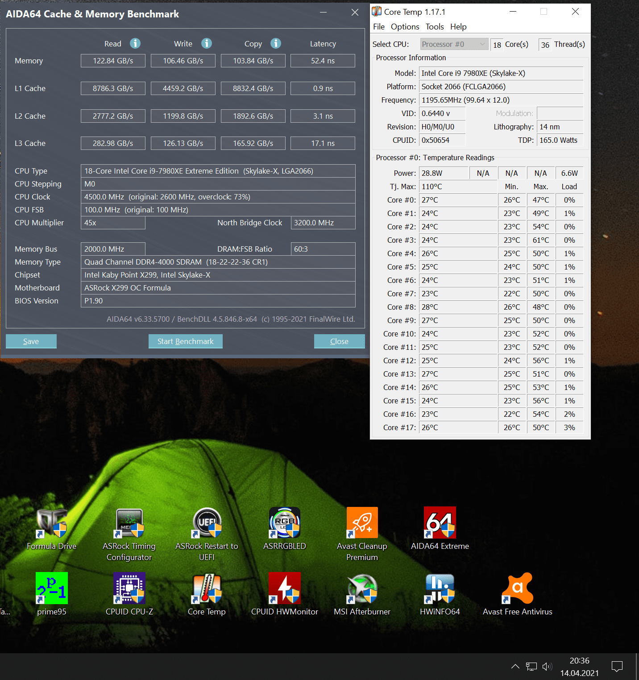Screen dimensions: 639x680
Task: Click the TDP 165.0 Watts value
Action: click(x=560, y=140)
